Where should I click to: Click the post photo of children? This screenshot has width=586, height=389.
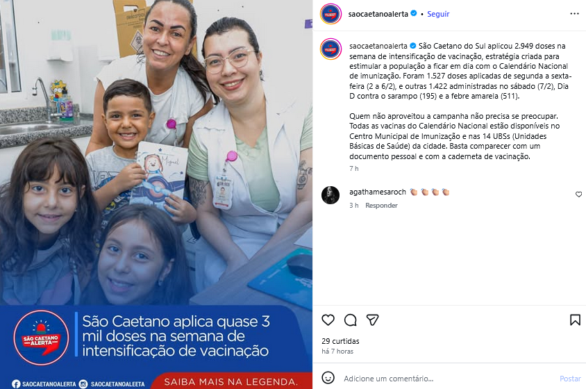(x=156, y=153)
